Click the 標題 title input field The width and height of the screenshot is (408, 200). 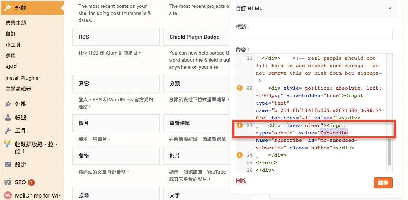(x=314, y=36)
